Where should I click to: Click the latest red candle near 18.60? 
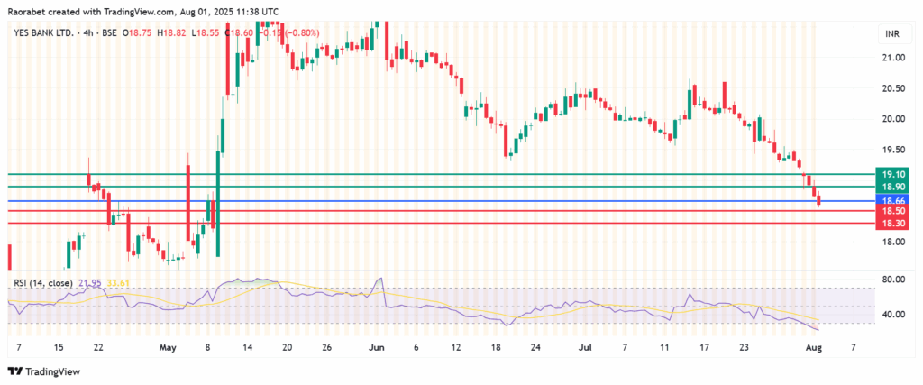tap(818, 202)
